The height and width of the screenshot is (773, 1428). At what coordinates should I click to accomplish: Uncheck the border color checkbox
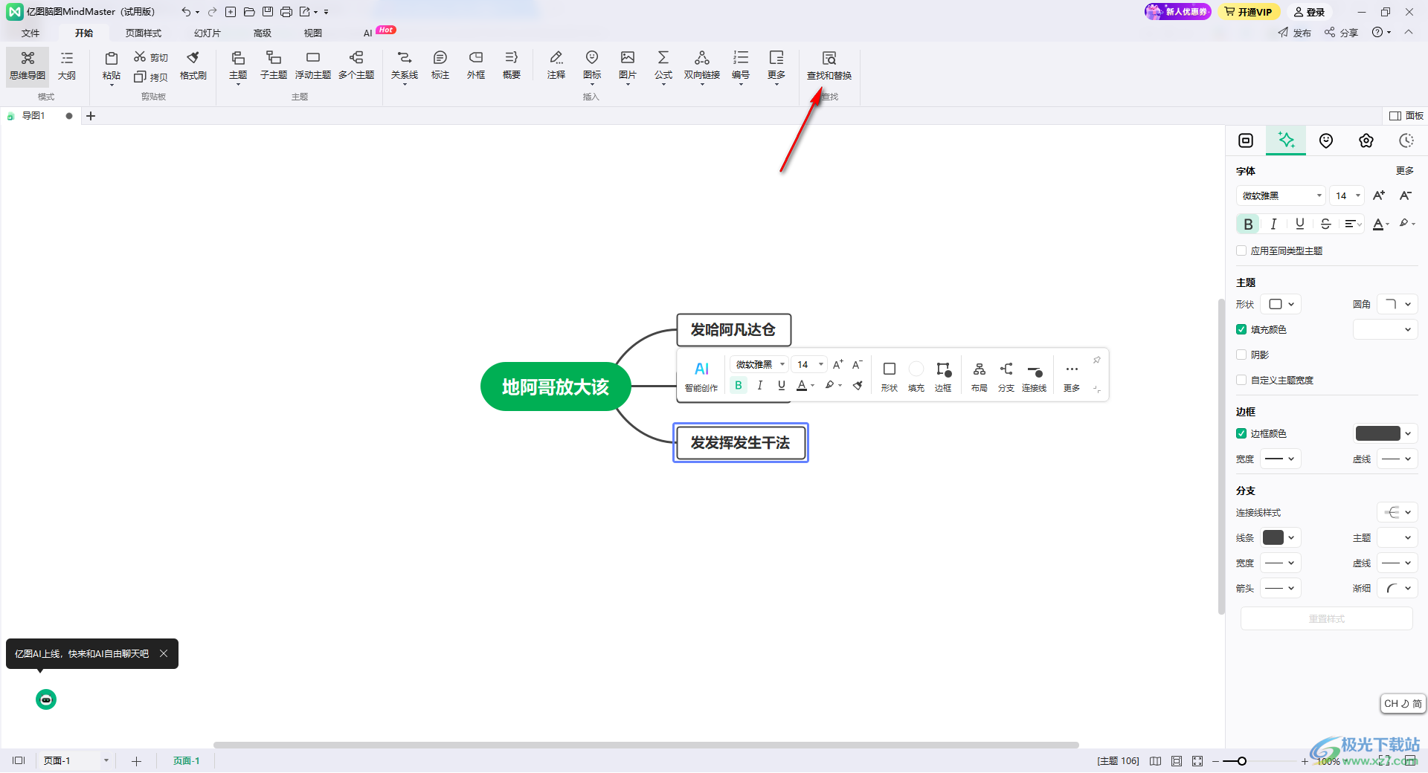point(1241,433)
